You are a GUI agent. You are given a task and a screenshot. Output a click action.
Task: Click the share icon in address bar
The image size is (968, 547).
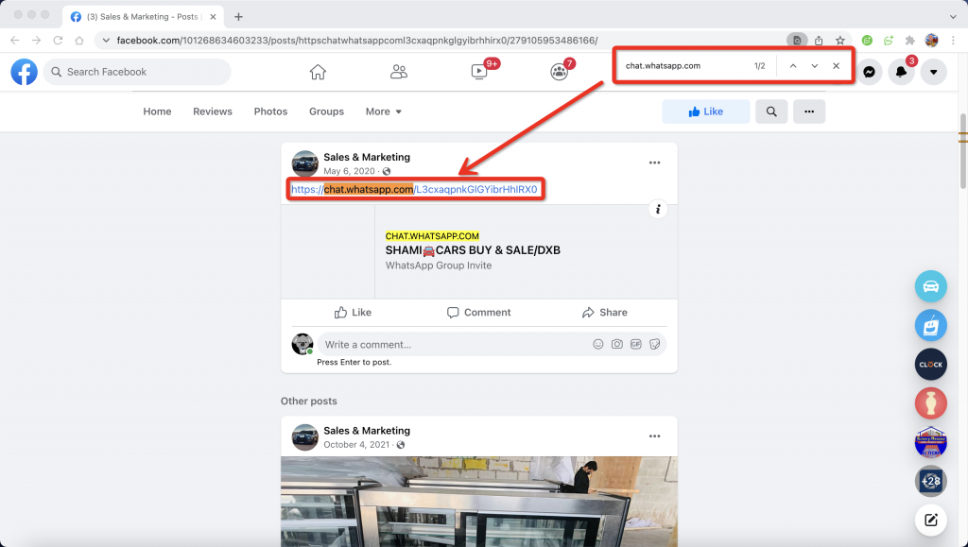[819, 41]
